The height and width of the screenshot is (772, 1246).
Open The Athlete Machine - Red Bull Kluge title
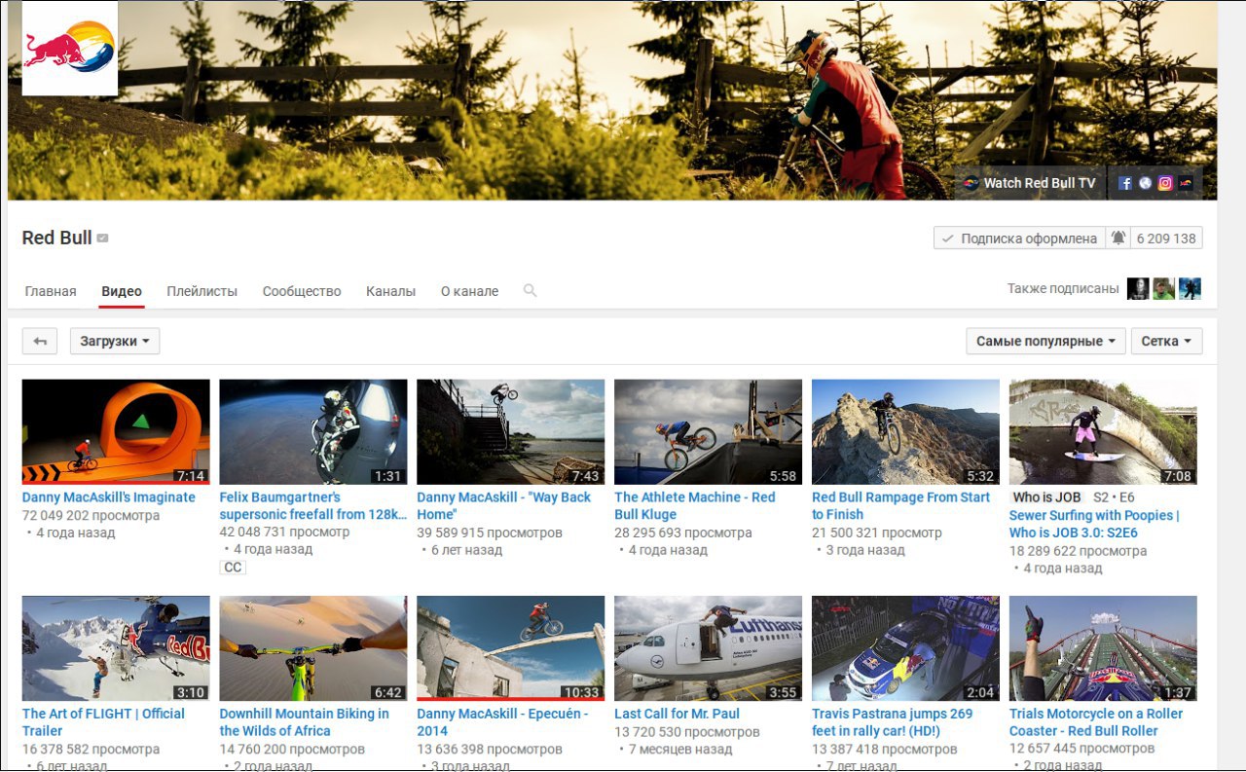click(695, 506)
